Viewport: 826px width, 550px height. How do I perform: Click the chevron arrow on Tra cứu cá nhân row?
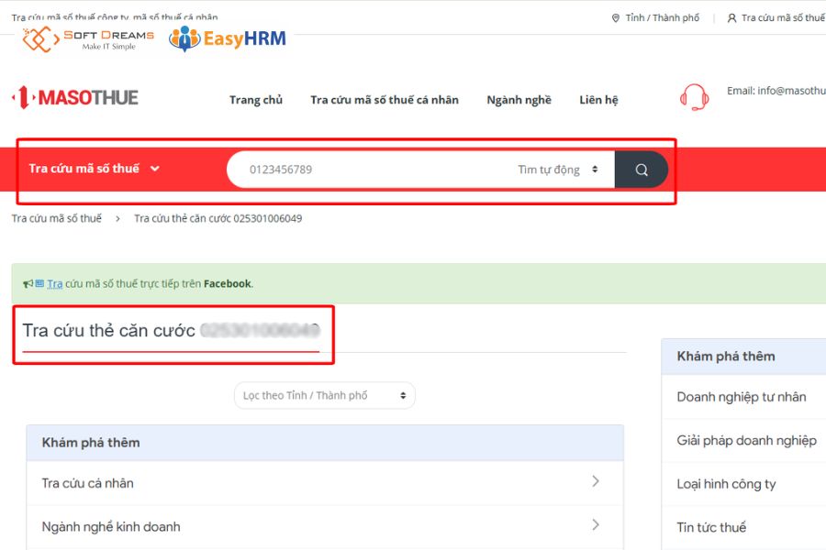click(596, 481)
